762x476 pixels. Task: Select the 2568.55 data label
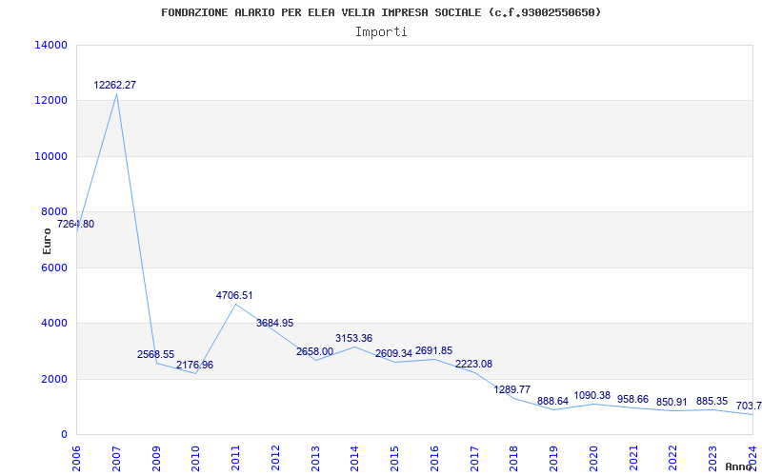tap(155, 354)
